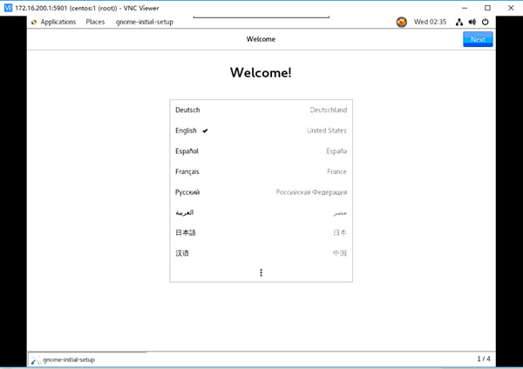Click the round face icon near the clock
523x369 pixels.
coord(402,22)
